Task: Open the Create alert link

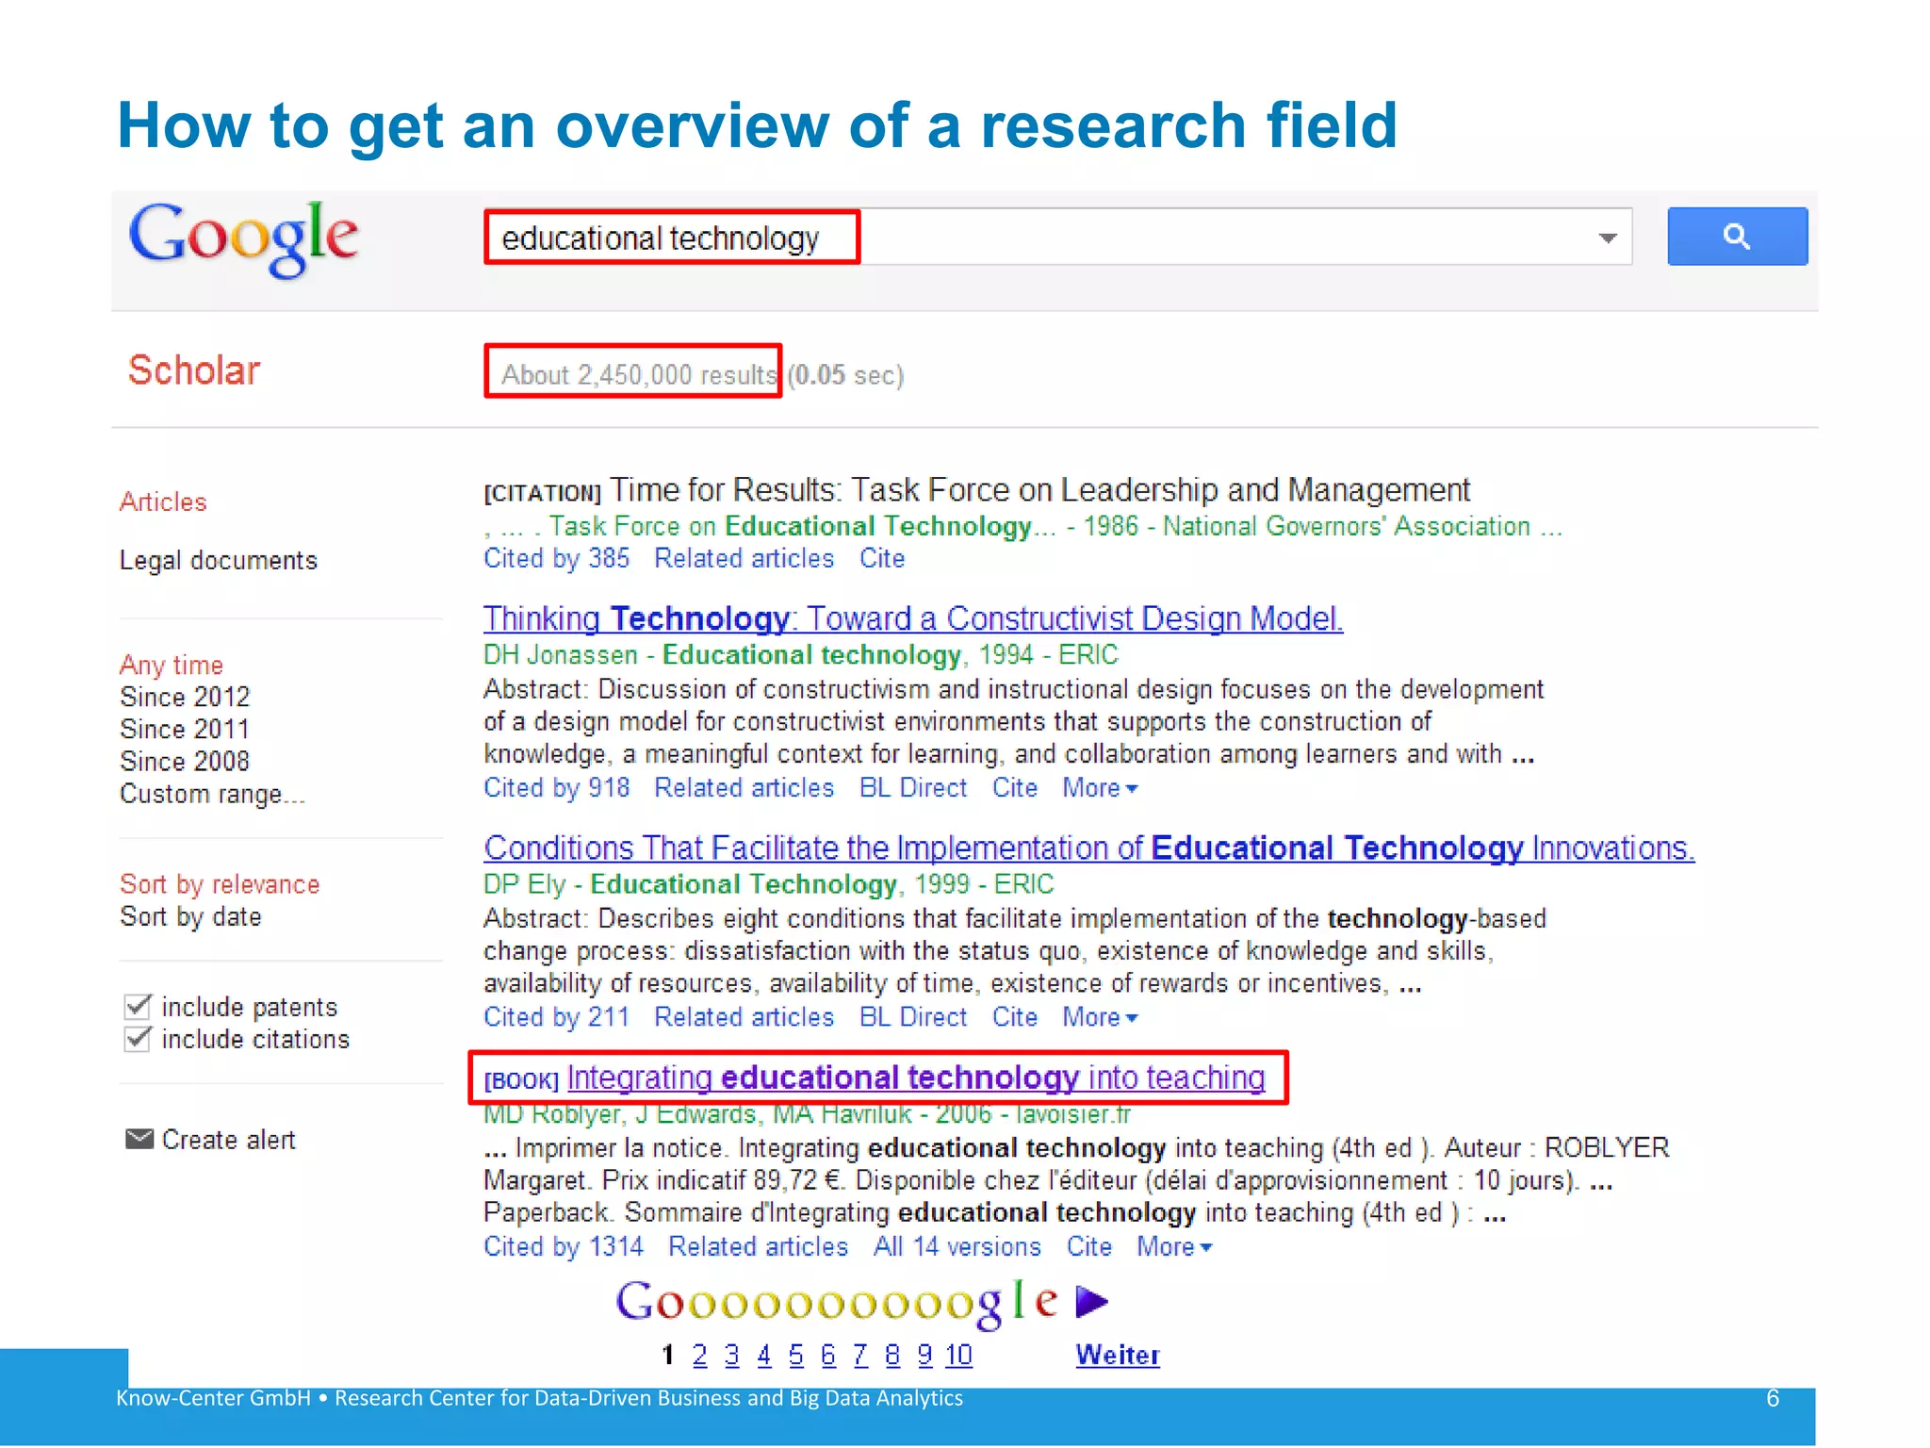Action: (229, 1140)
